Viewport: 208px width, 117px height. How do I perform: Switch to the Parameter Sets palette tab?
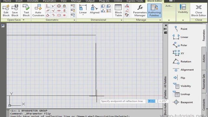coord(204,82)
